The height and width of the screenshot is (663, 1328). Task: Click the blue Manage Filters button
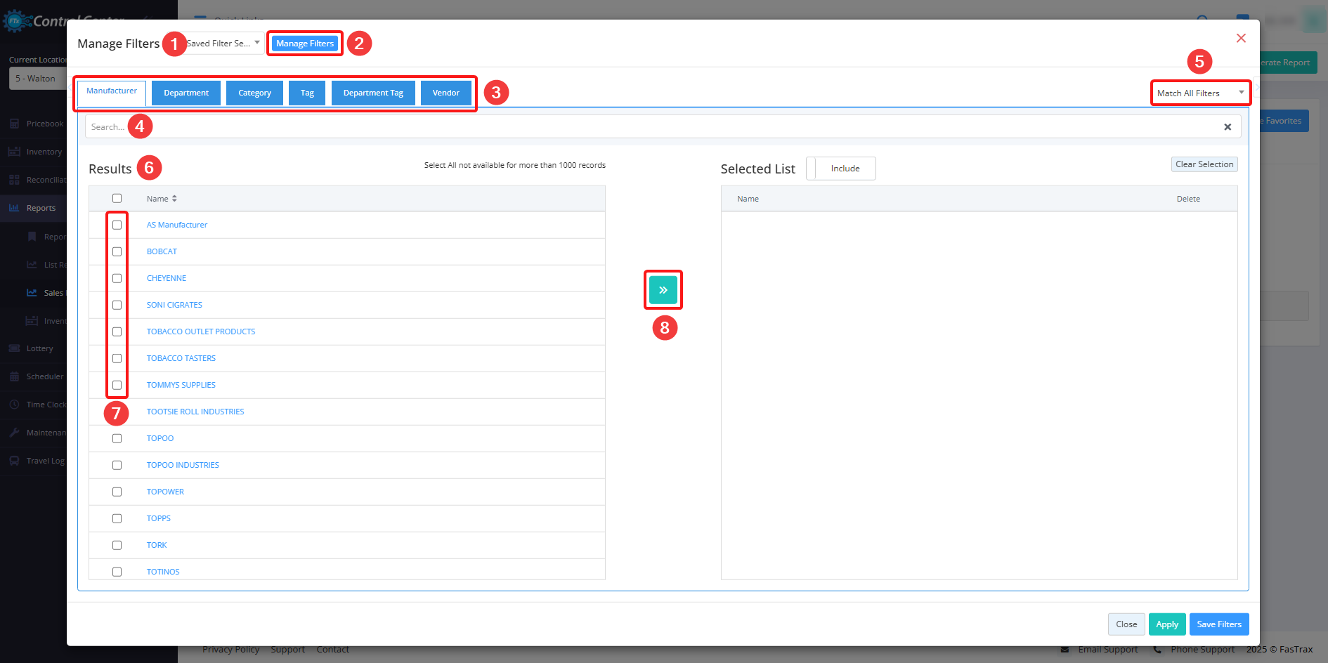pyautogui.click(x=305, y=44)
